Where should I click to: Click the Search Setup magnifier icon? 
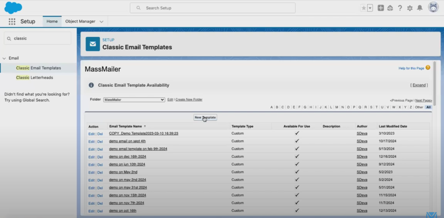coord(138,8)
